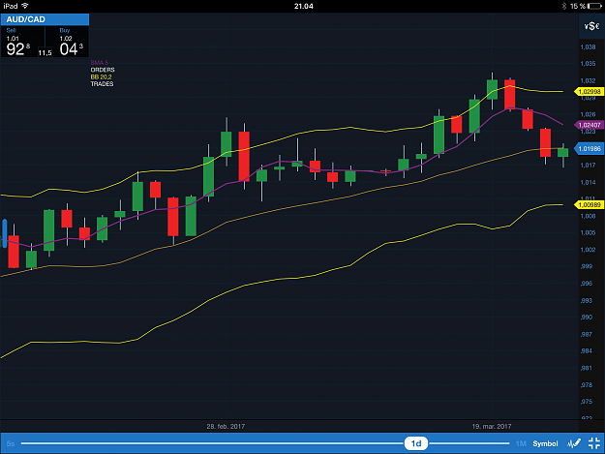Tap the spread value 11,5
The image size is (605, 454).
click(45, 53)
